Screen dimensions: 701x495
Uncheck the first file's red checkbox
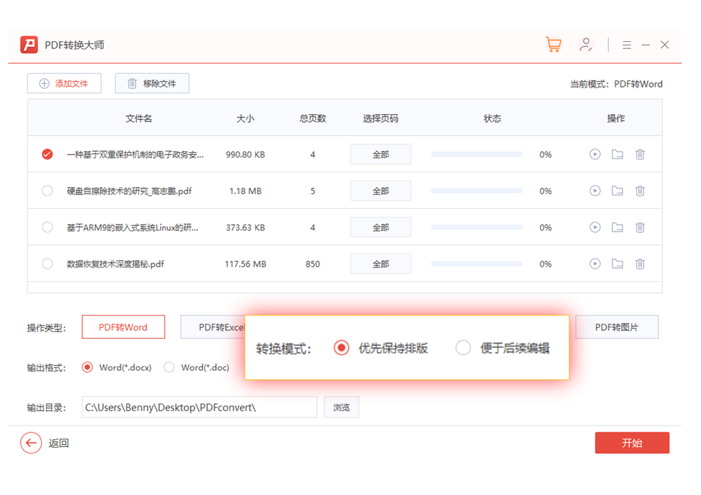coord(47,155)
